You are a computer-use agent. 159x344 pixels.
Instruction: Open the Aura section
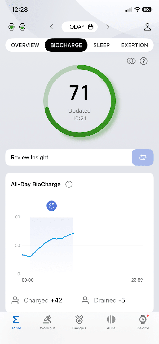(111, 323)
